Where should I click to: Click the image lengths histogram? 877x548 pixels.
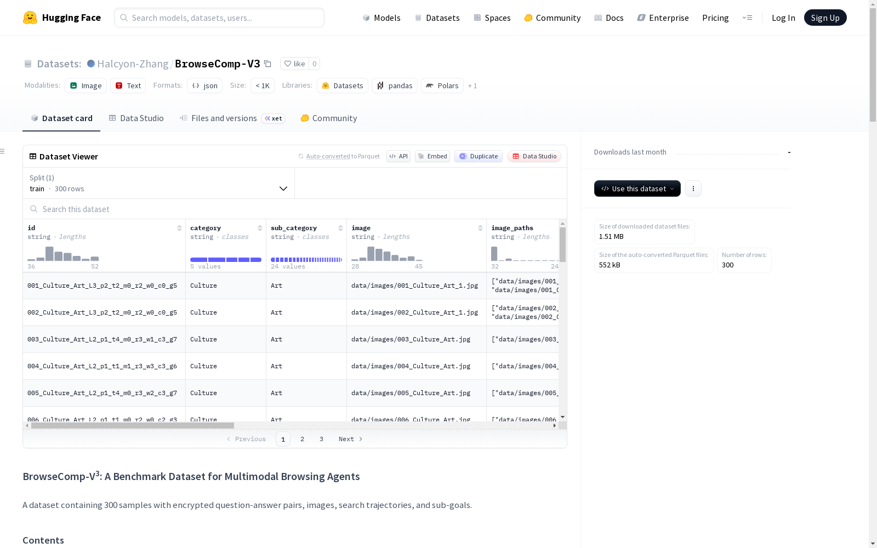pos(387,254)
